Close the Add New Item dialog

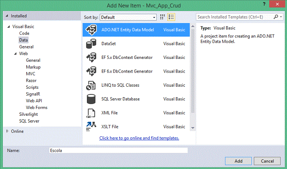point(277,4)
